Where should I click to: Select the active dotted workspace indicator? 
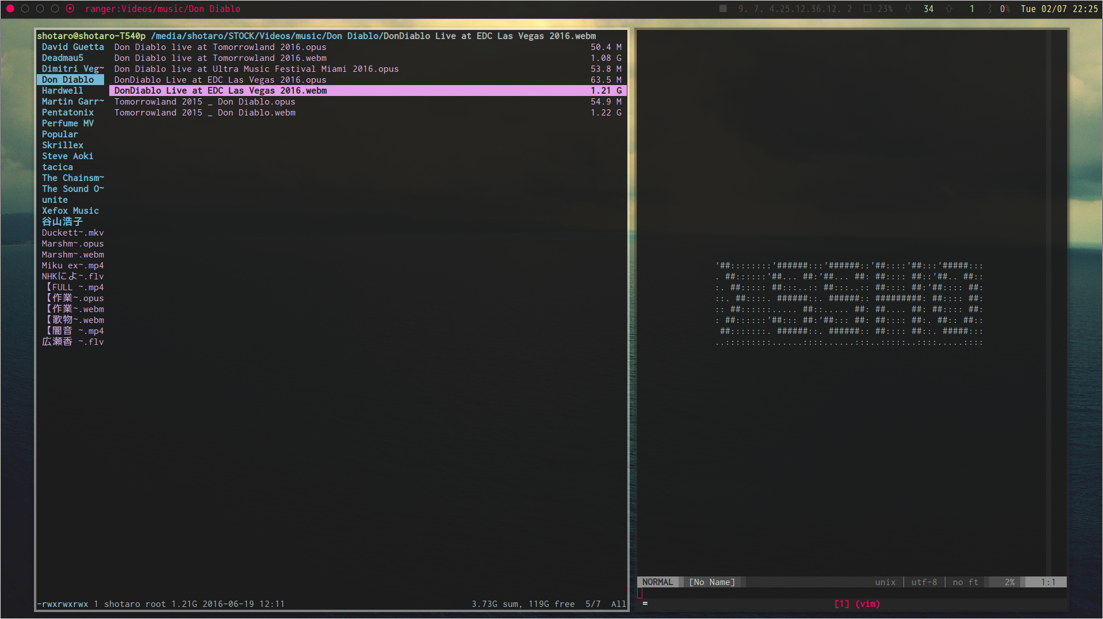point(70,9)
